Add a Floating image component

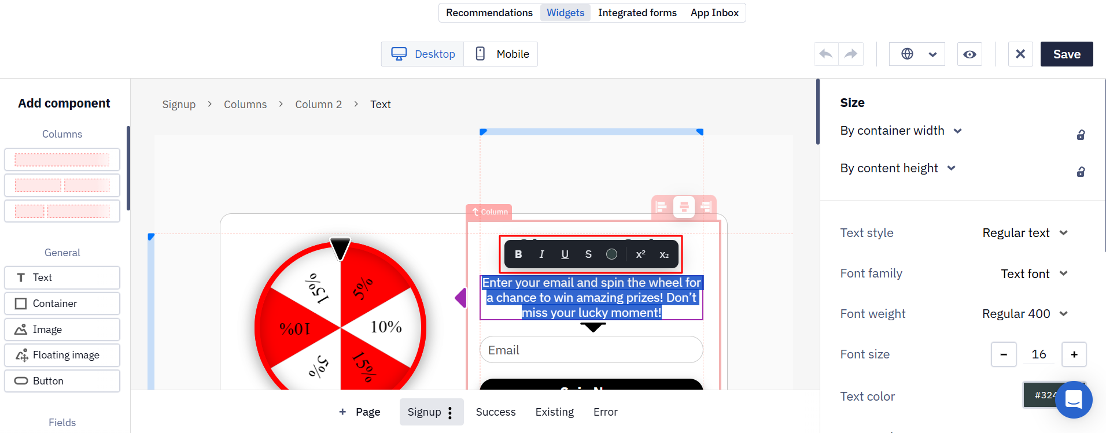tap(62, 355)
